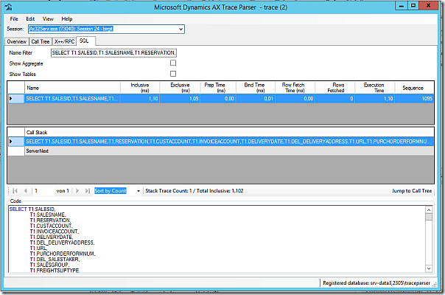Go to next stack trace page
This screenshot has height=295, width=445.
coord(77,191)
